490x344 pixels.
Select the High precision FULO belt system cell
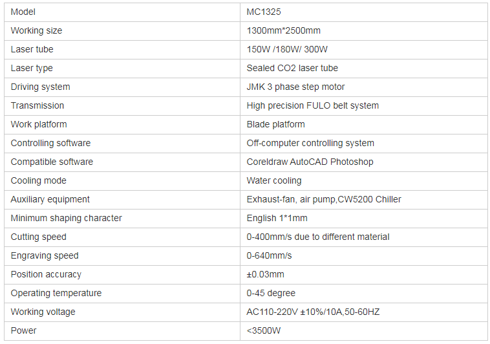click(313, 105)
